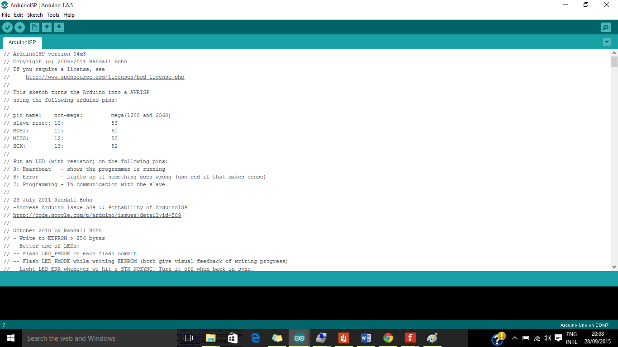
Task: Click the battery status tray icon
Action: 526,338
